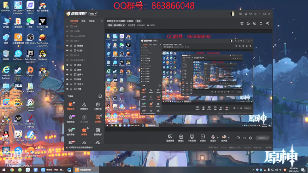
Task: Hide the 背景 layer
Action: pyautogui.click(x=67, y=79)
